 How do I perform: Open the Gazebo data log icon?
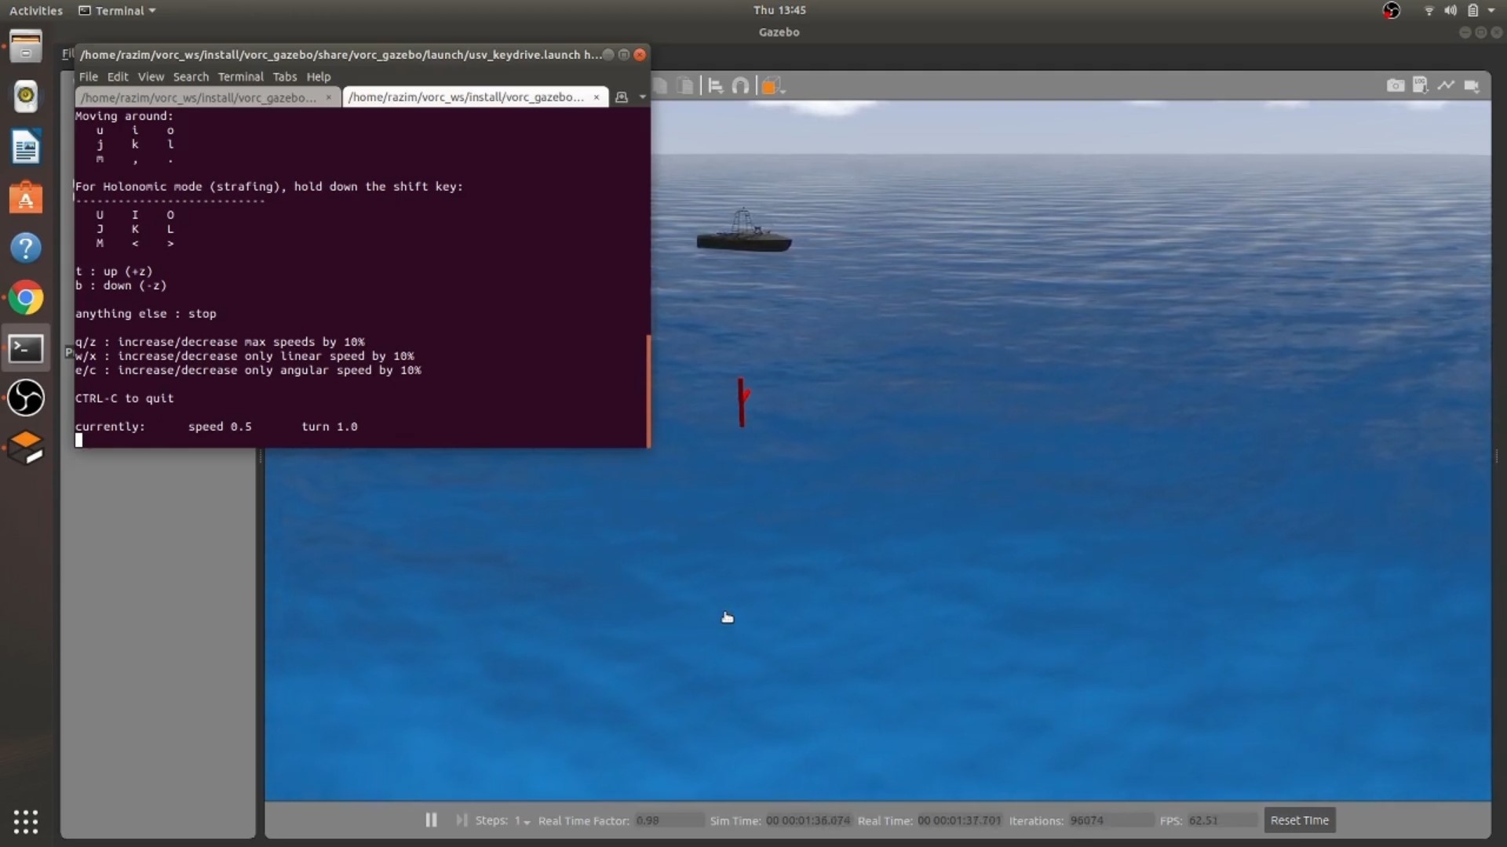(x=1420, y=85)
